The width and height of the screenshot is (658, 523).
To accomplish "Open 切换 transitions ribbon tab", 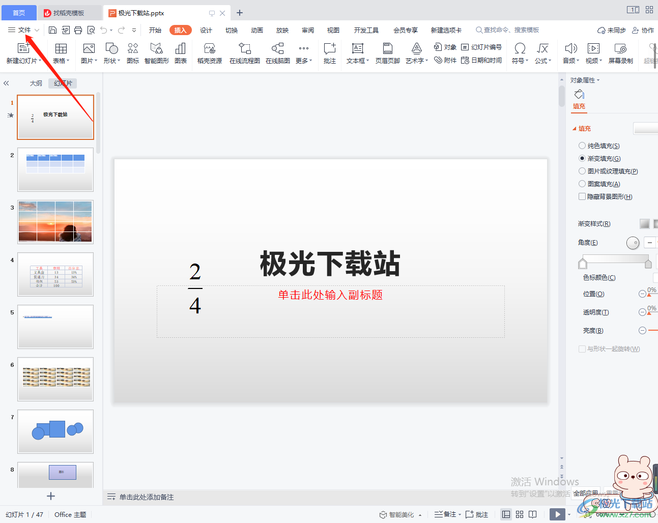I will tap(232, 30).
